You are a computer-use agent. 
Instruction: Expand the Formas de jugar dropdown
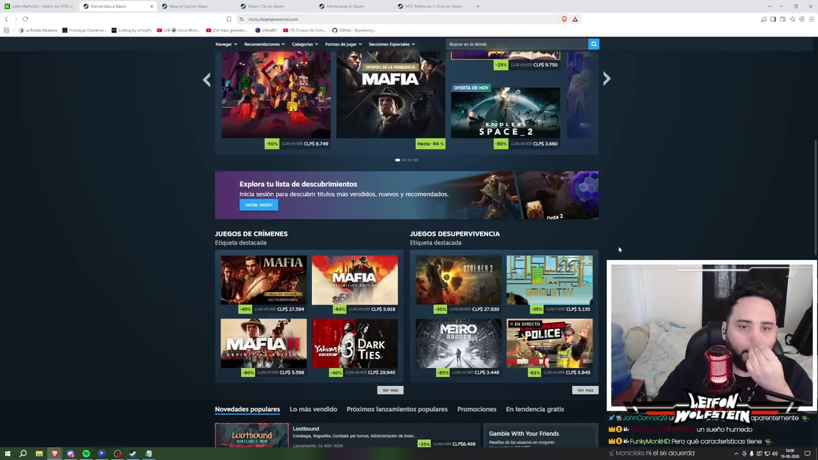coord(343,44)
